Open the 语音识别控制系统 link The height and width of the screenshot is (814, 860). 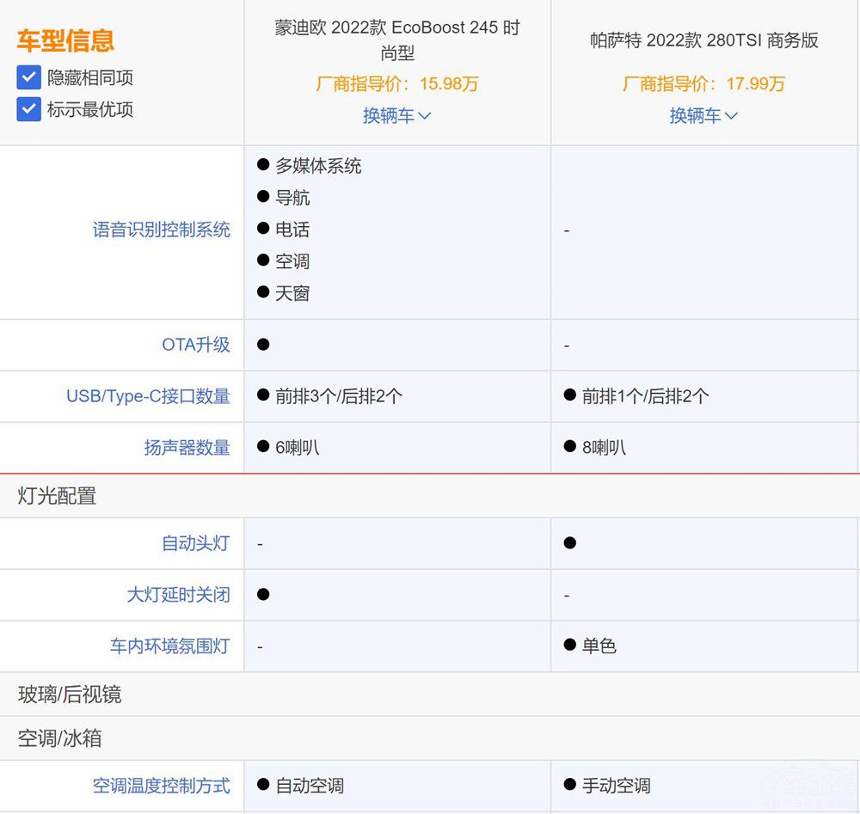(x=162, y=230)
